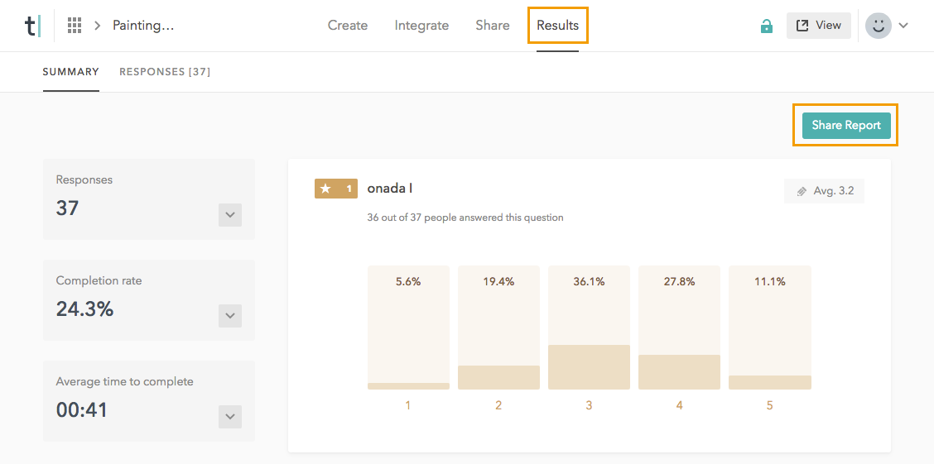Open the workspaces grid icon

74,26
